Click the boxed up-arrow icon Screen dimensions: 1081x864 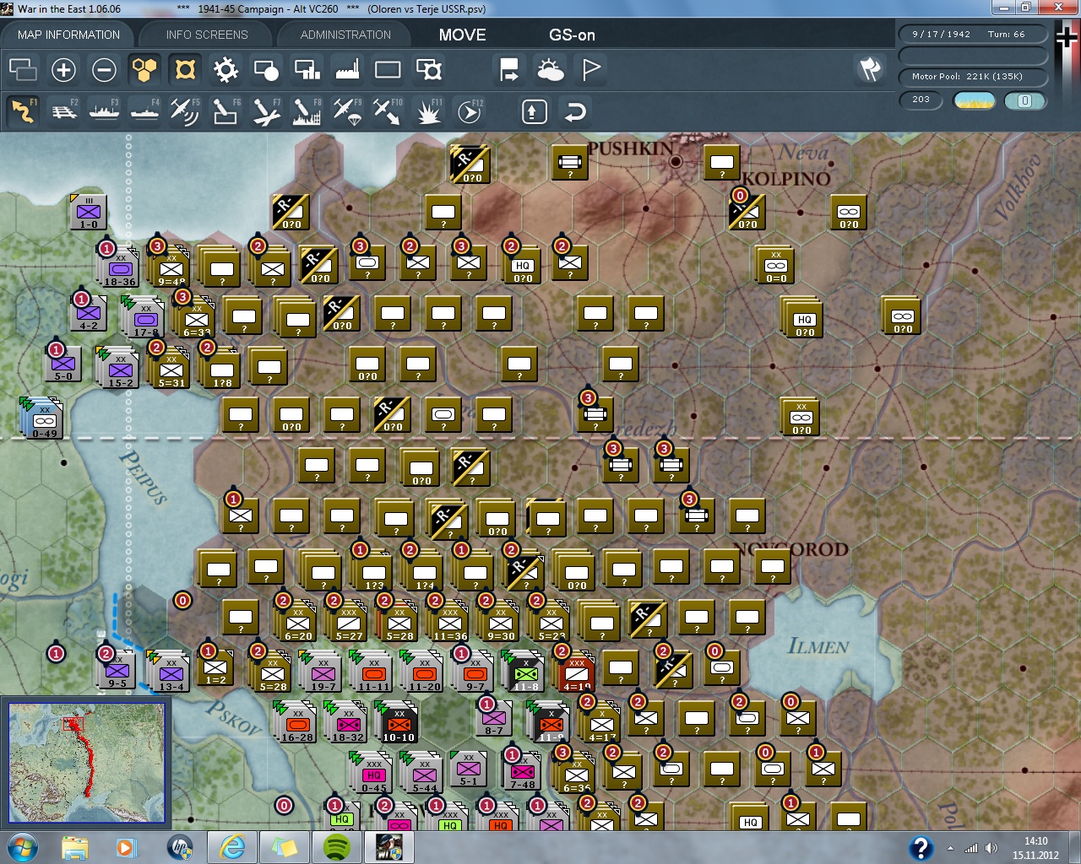(x=535, y=111)
